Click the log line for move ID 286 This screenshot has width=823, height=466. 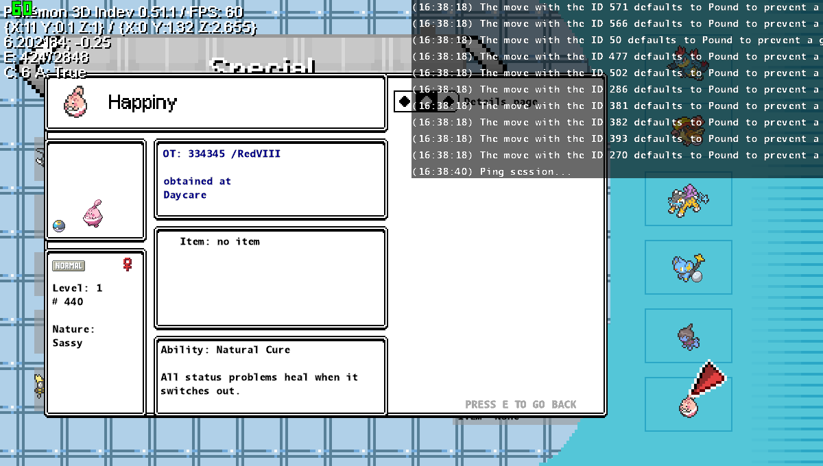tap(617, 89)
